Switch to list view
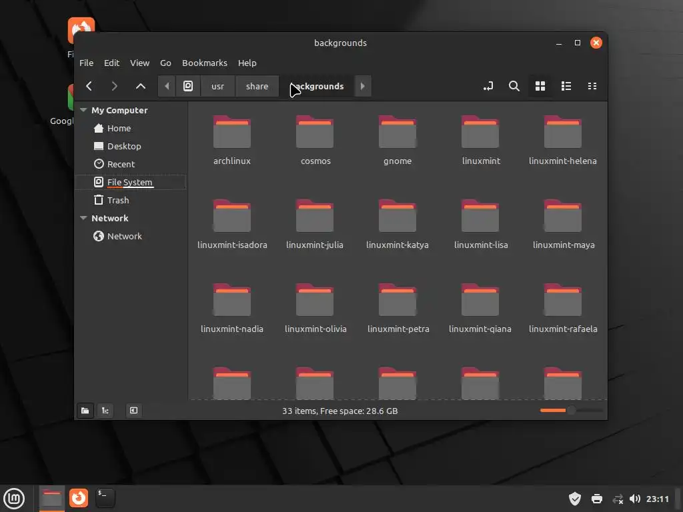The height and width of the screenshot is (512, 683). click(x=566, y=86)
